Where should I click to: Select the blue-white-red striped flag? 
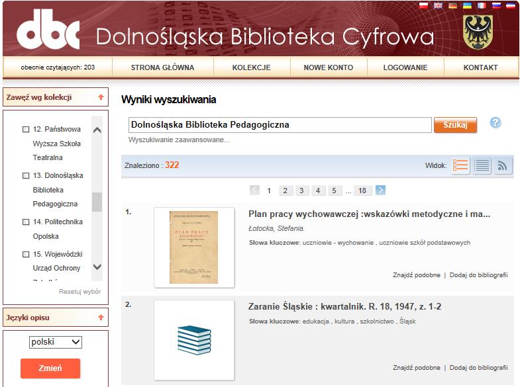point(511,5)
